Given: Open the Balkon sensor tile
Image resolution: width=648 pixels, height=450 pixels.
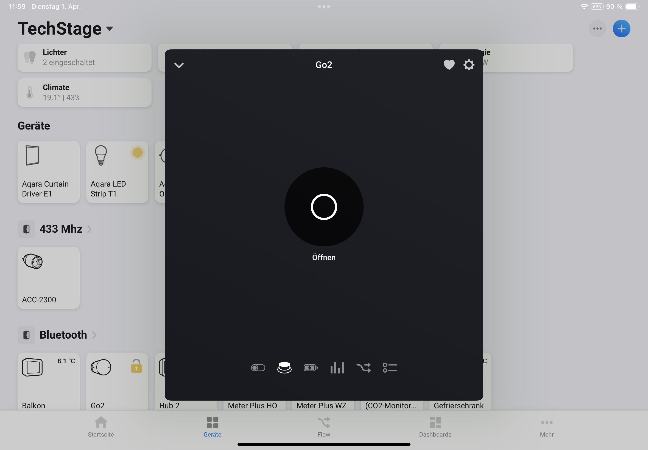Looking at the screenshot, I should click(49, 381).
